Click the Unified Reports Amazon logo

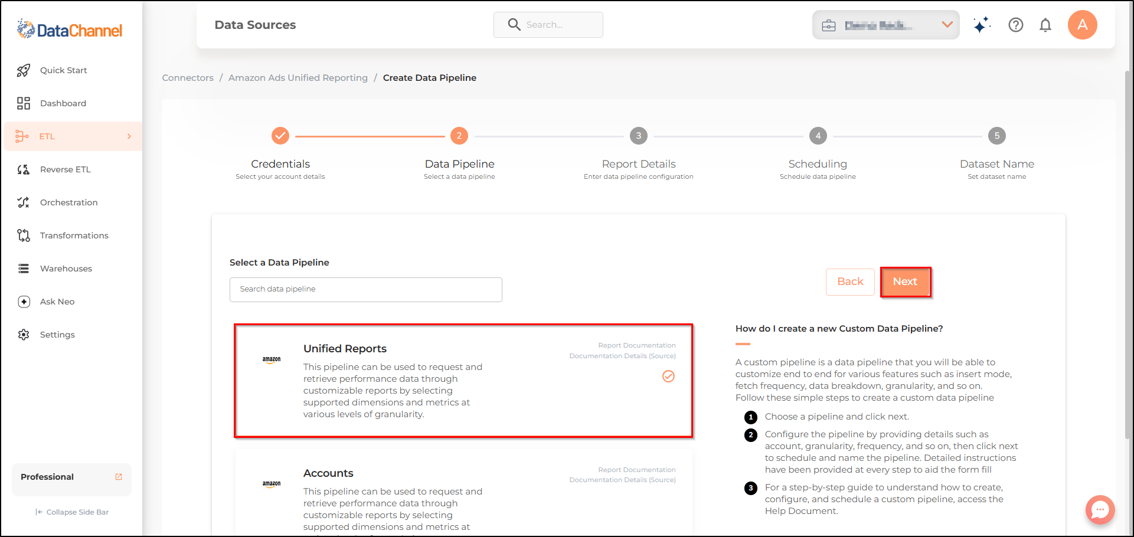[272, 360]
